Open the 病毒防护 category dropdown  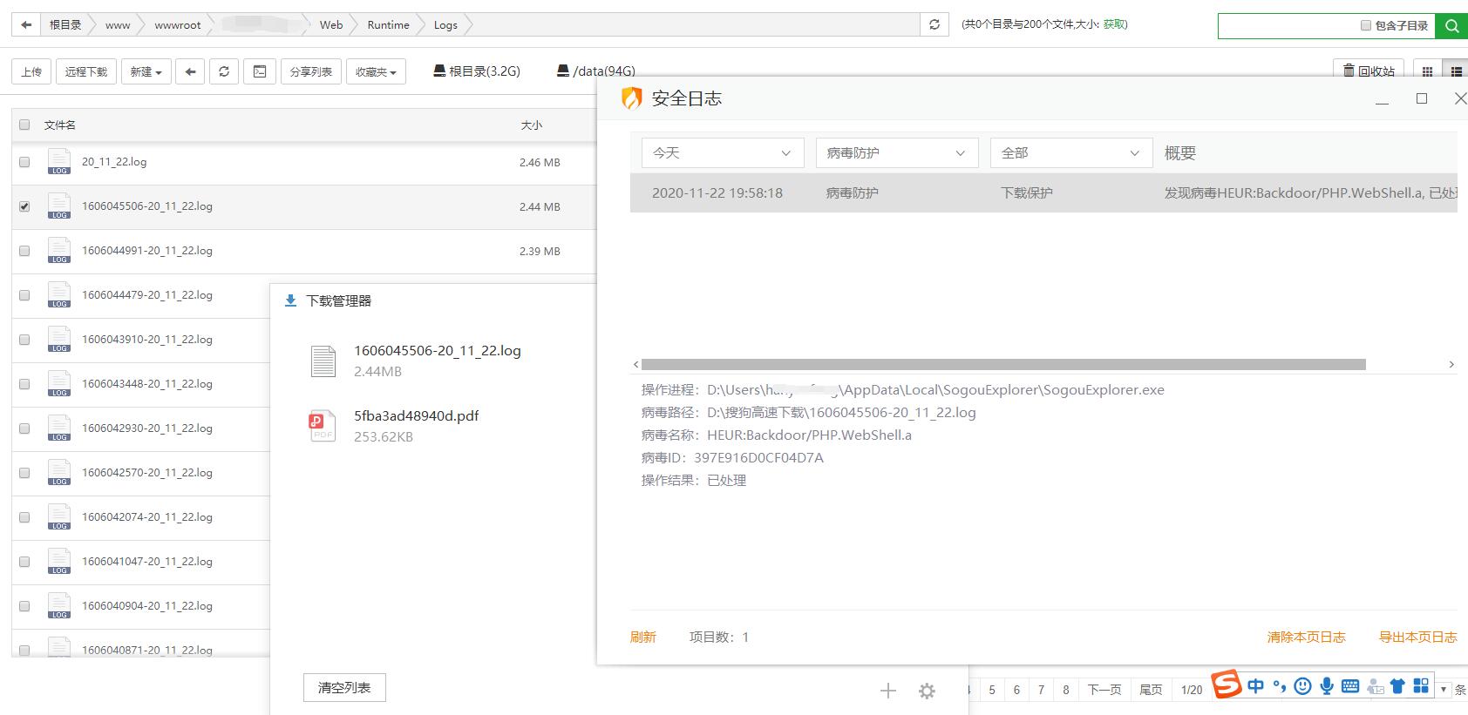click(x=897, y=152)
